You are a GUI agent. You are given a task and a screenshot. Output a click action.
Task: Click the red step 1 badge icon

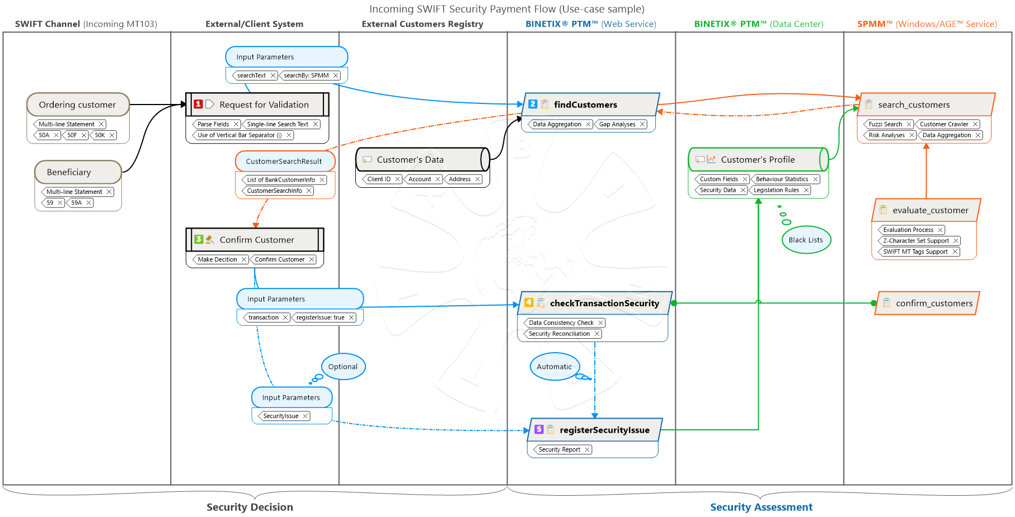tap(198, 105)
